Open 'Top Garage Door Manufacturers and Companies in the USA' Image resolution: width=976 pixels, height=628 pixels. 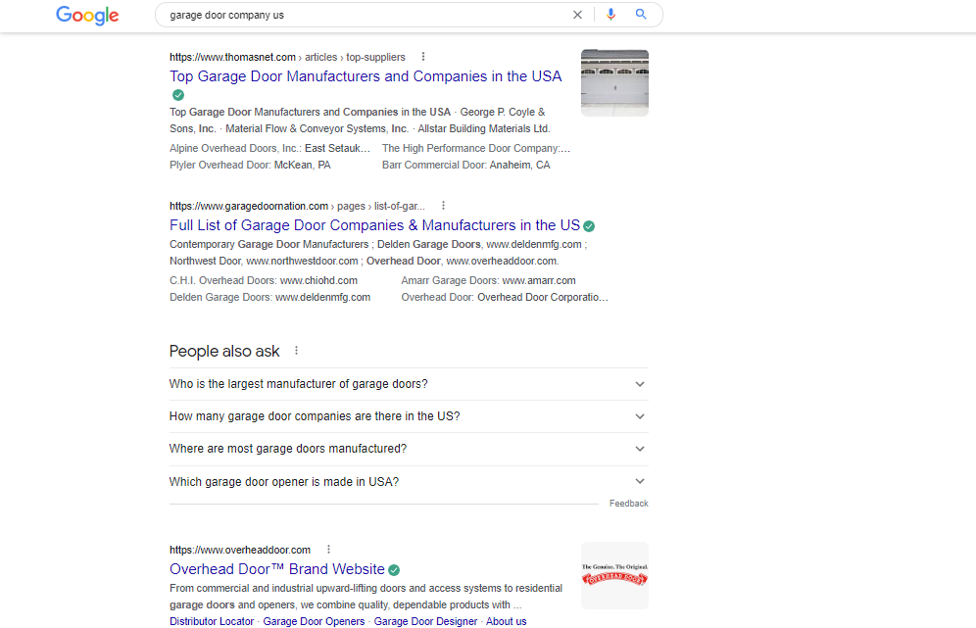366,76
